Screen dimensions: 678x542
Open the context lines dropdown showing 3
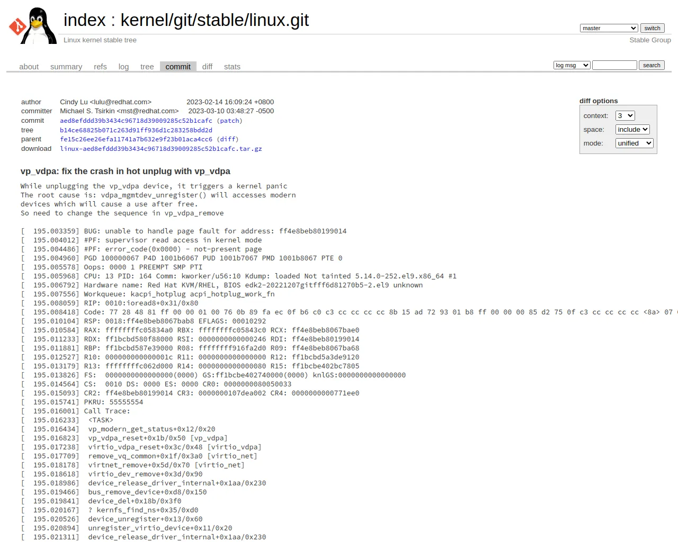click(625, 115)
